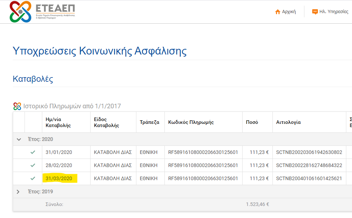Click the orange home icon

point(278,12)
